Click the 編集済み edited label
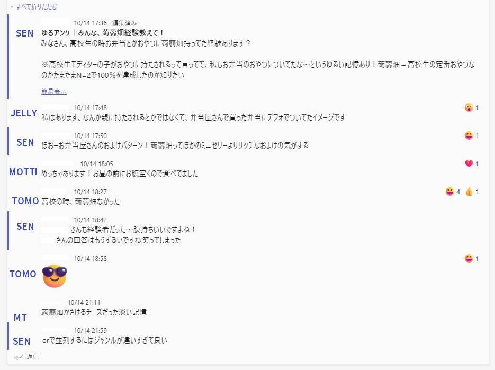Image resolution: width=495 pixels, height=370 pixels. [124, 23]
